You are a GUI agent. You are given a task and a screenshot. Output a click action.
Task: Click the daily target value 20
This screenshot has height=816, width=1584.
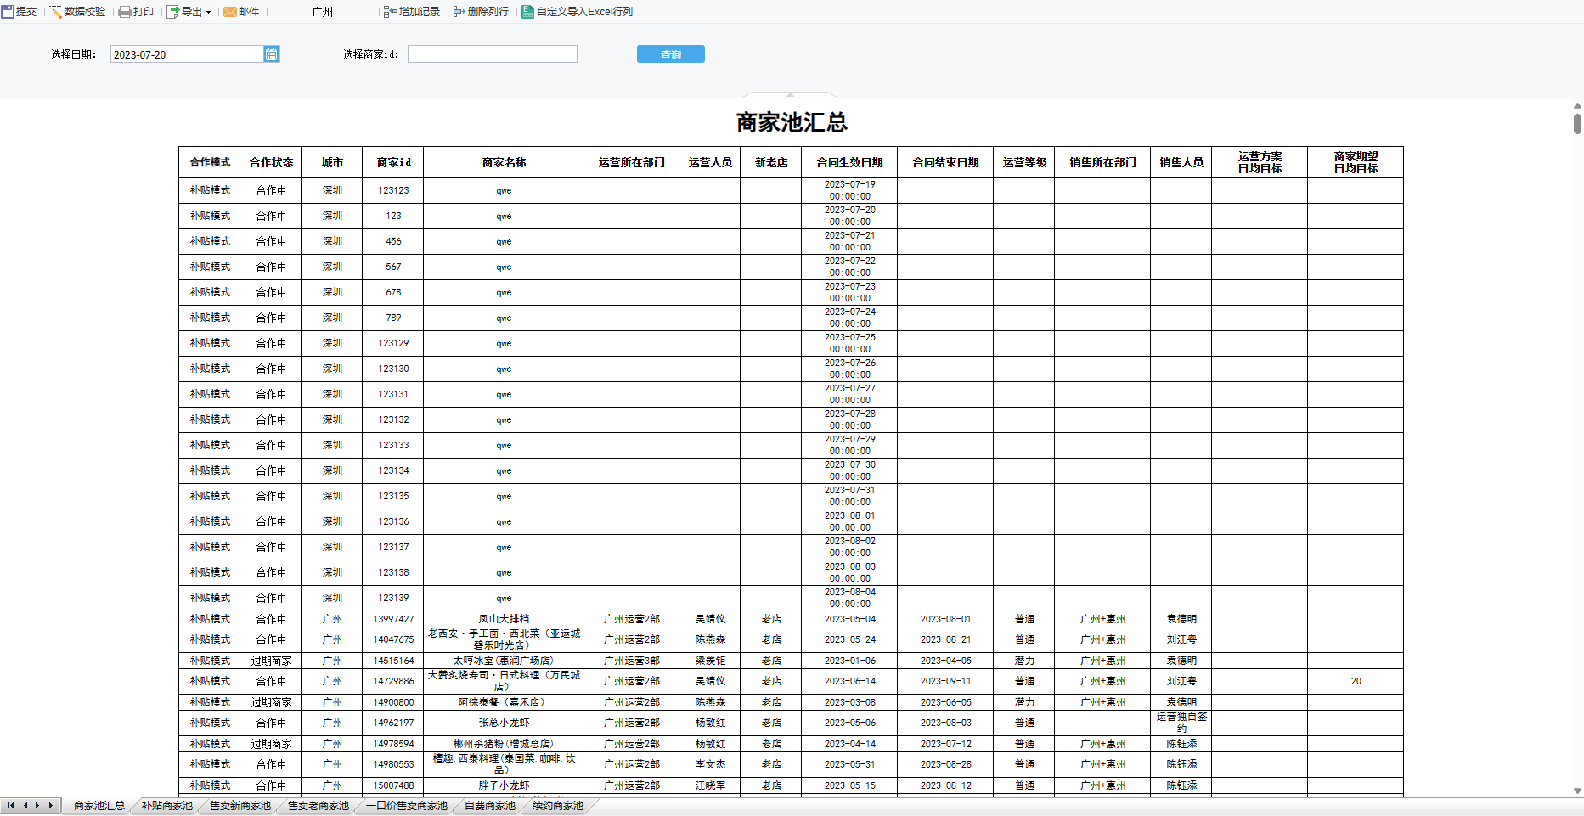1356,681
